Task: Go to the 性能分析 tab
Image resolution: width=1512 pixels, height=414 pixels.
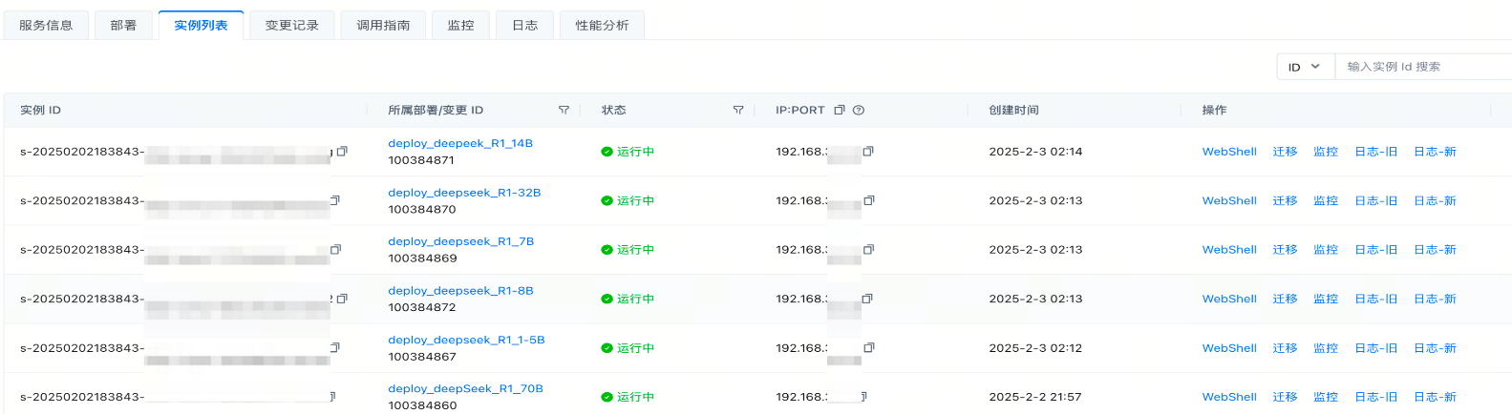Action: click(602, 26)
